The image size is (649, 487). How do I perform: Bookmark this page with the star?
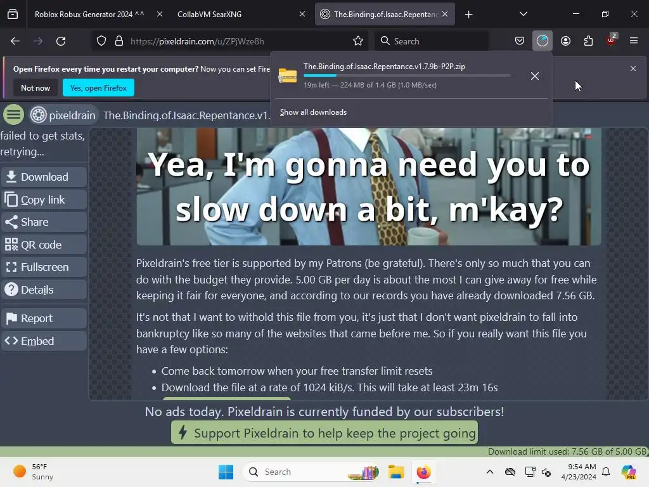[358, 41]
